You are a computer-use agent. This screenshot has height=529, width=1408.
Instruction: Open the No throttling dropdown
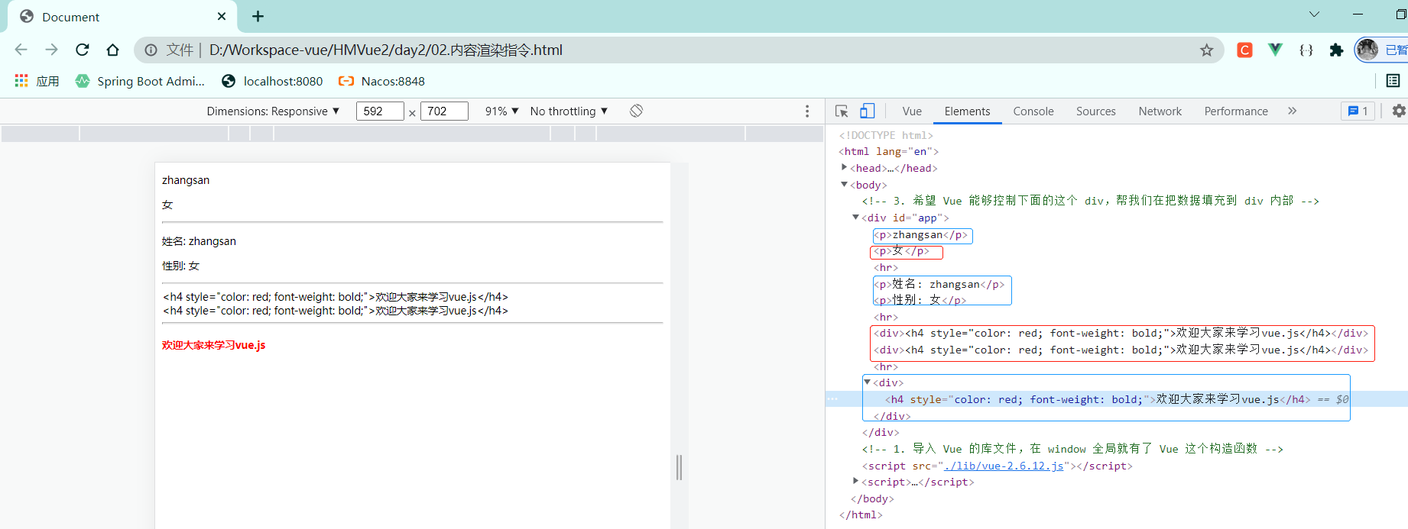569,111
